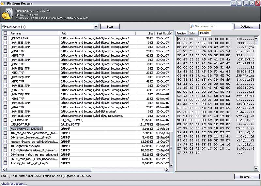The width and height of the screenshot is (261, 186).
Task: Check the box for Ne govori vise - live.mp3
Action: point(5,129)
